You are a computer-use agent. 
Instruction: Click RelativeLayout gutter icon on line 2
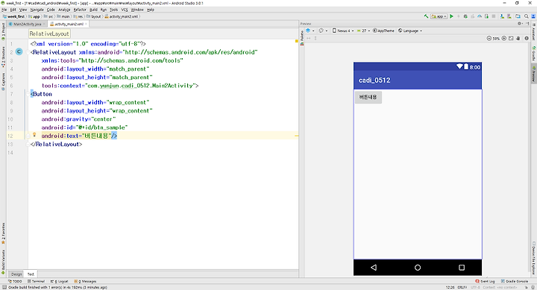[x=19, y=51]
